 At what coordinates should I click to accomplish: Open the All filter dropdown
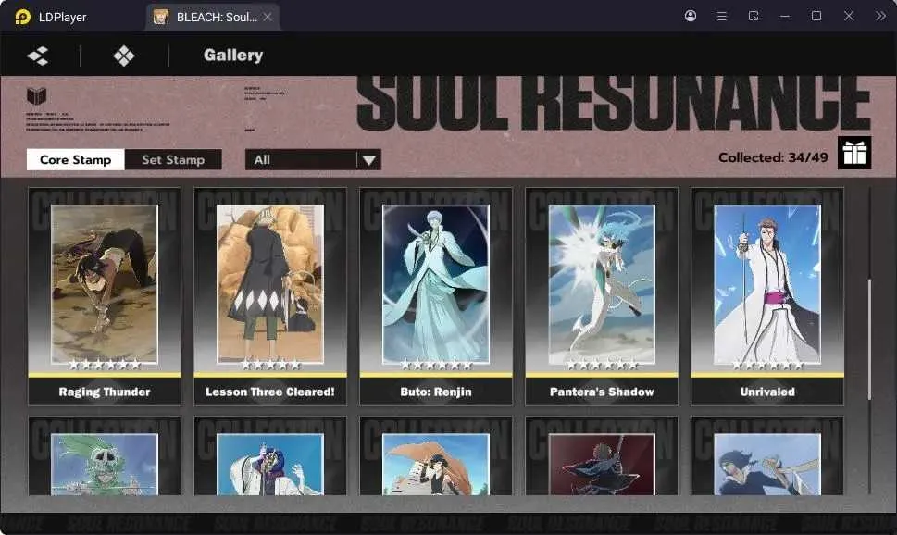tap(313, 159)
